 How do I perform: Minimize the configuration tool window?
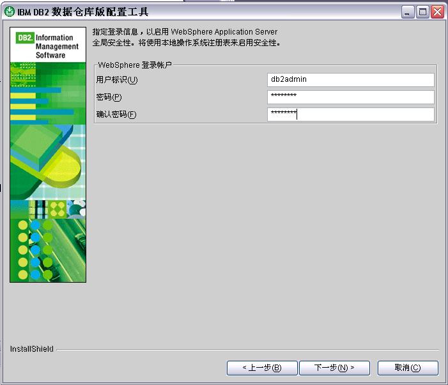pos(408,12)
